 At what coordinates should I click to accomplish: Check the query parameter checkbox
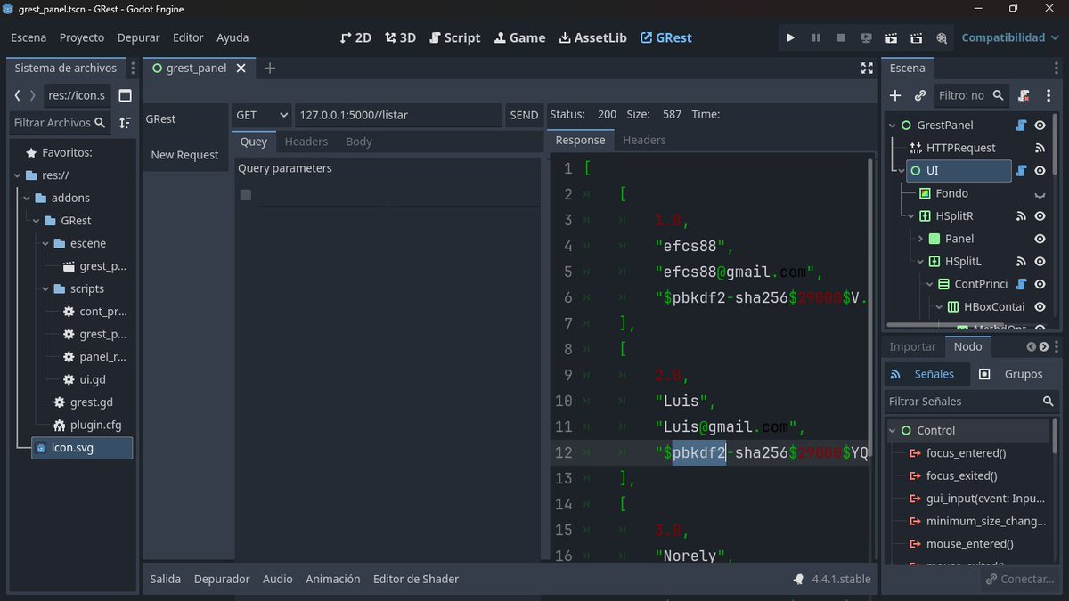246,195
